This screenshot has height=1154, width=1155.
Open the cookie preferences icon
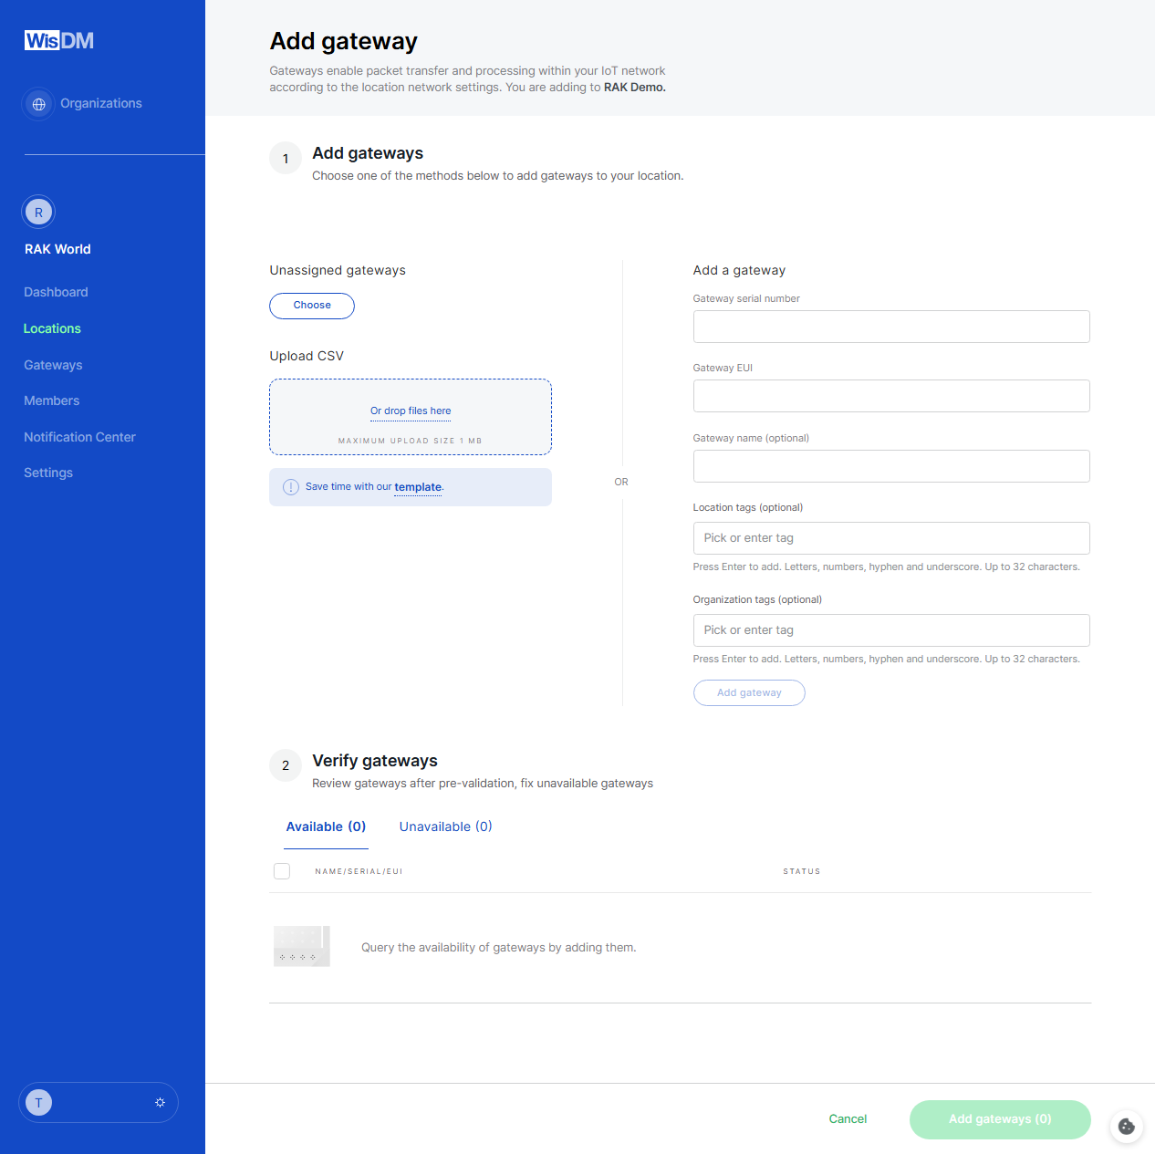(x=1127, y=1127)
